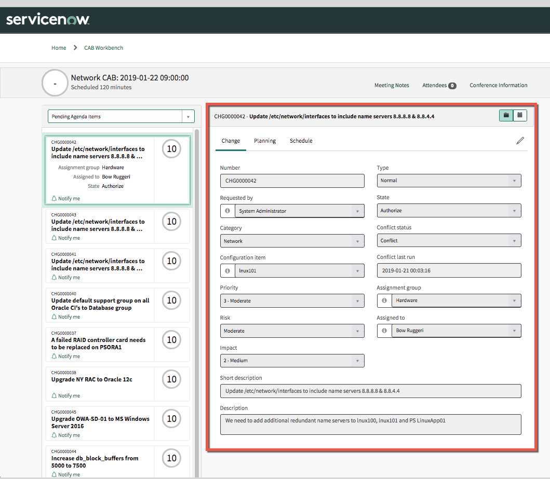Toggle Notify me on CHG0000037
The image size is (550, 479).
[65, 356]
